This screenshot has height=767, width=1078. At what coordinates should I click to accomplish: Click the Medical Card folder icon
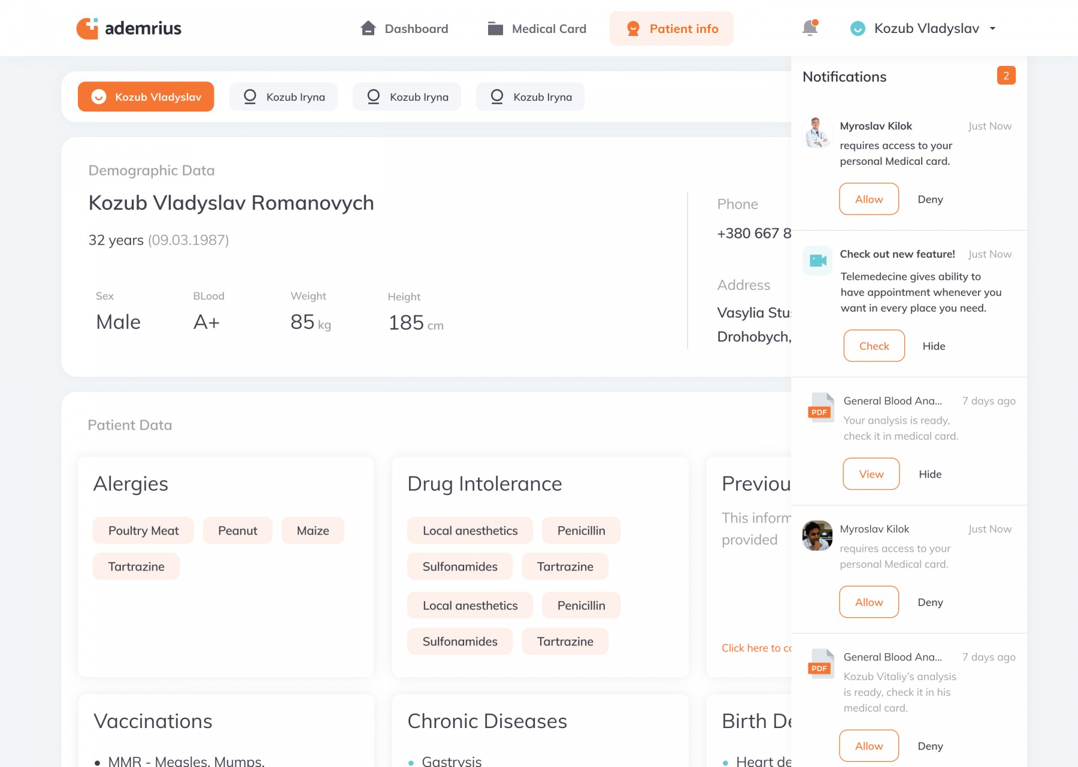tap(495, 28)
